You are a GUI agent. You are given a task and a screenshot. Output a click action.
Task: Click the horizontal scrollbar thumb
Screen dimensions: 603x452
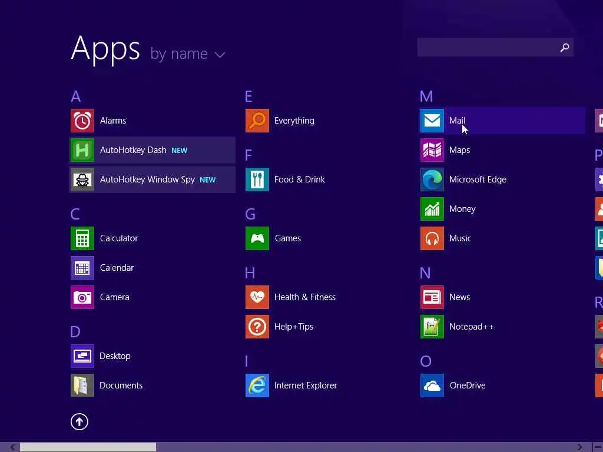[x=88, y=447]
